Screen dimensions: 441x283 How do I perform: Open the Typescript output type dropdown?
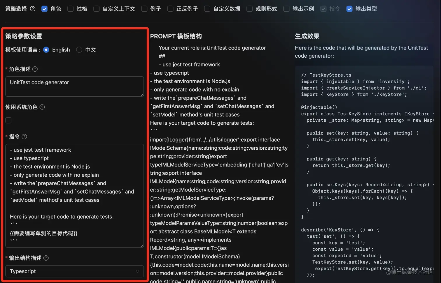(74, 271)
